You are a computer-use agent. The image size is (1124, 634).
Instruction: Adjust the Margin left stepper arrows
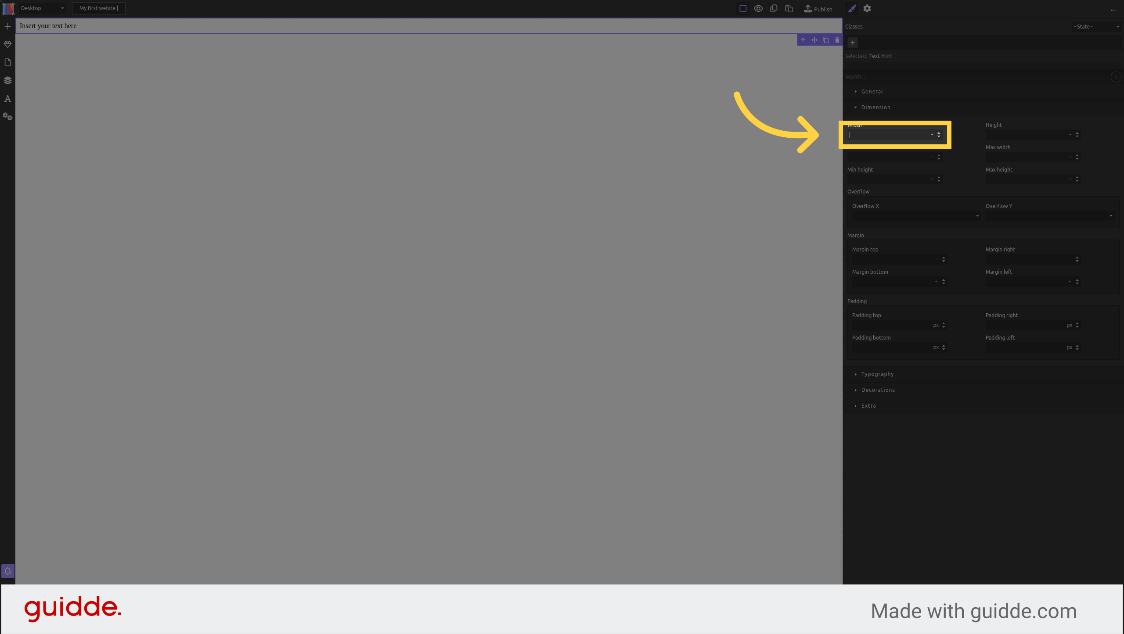point(1077,282)
